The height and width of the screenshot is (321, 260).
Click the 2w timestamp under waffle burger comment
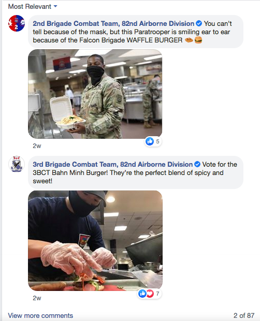(37, 146)
